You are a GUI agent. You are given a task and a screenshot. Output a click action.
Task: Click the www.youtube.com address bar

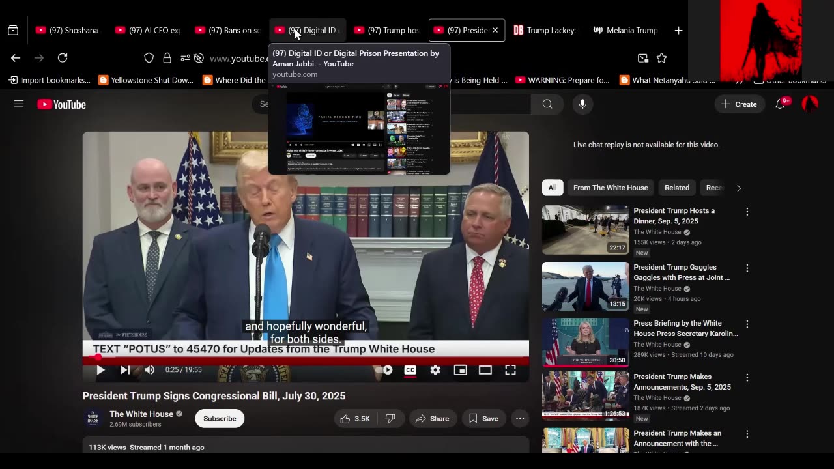[238, 59]
